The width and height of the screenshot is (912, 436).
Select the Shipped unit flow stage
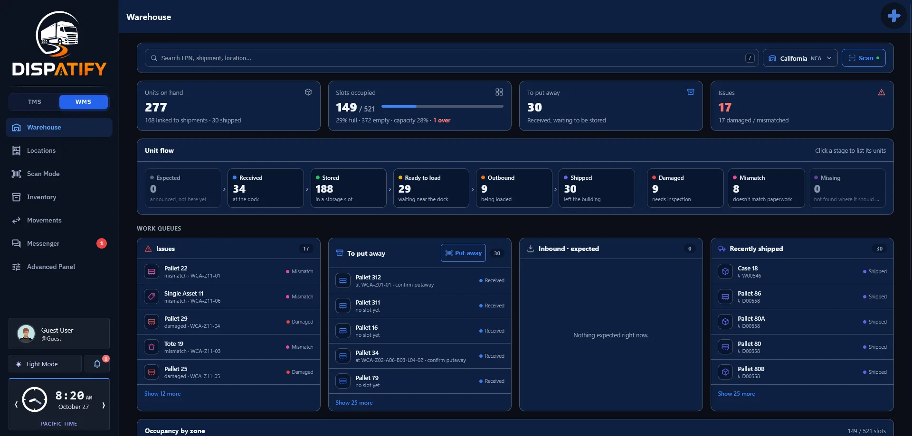(x=597, y=188)
